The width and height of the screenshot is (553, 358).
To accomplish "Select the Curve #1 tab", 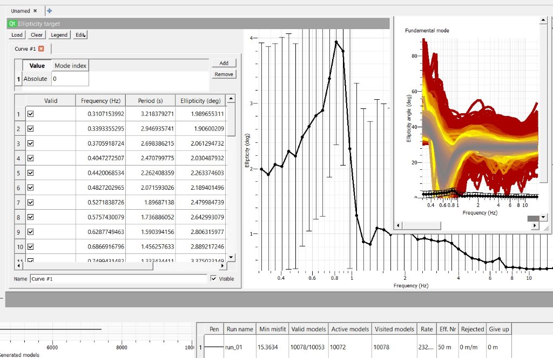I will (25, 49).
